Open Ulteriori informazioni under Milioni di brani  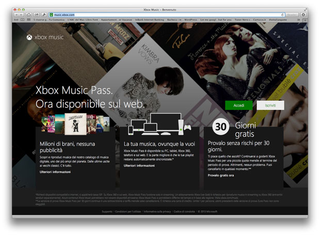tap(55, 172)
